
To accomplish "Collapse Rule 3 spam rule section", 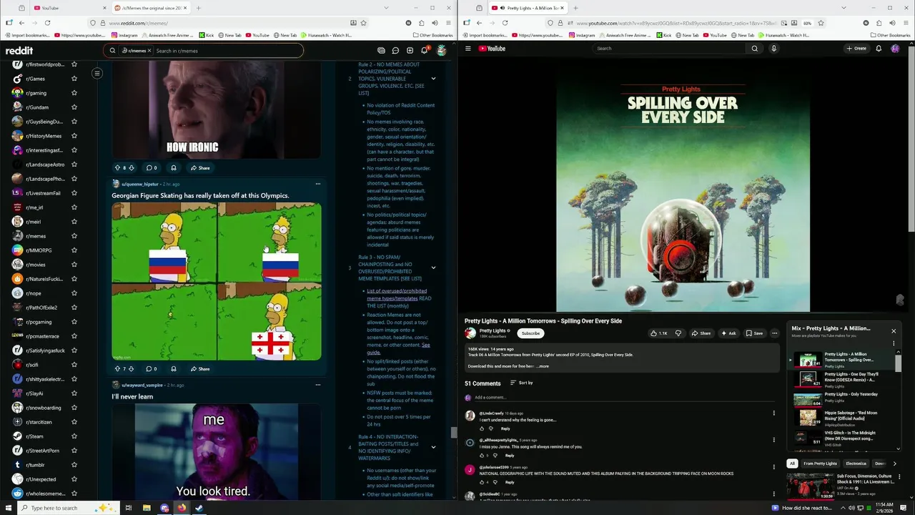I will click(433, 268).
